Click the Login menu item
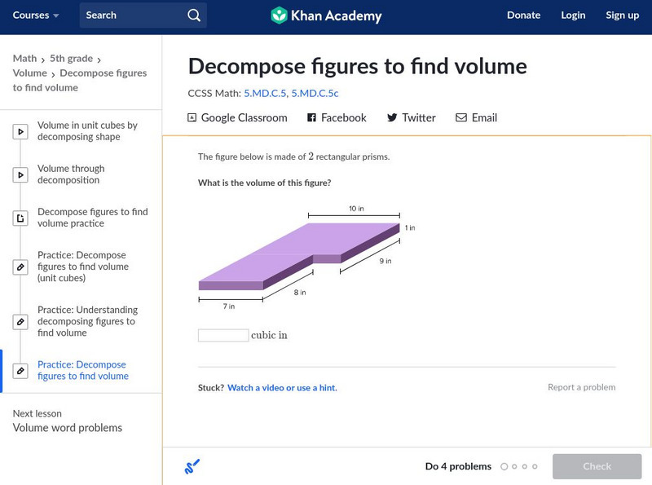The height and width of the screenshot is (485, 652). [573, 15]
